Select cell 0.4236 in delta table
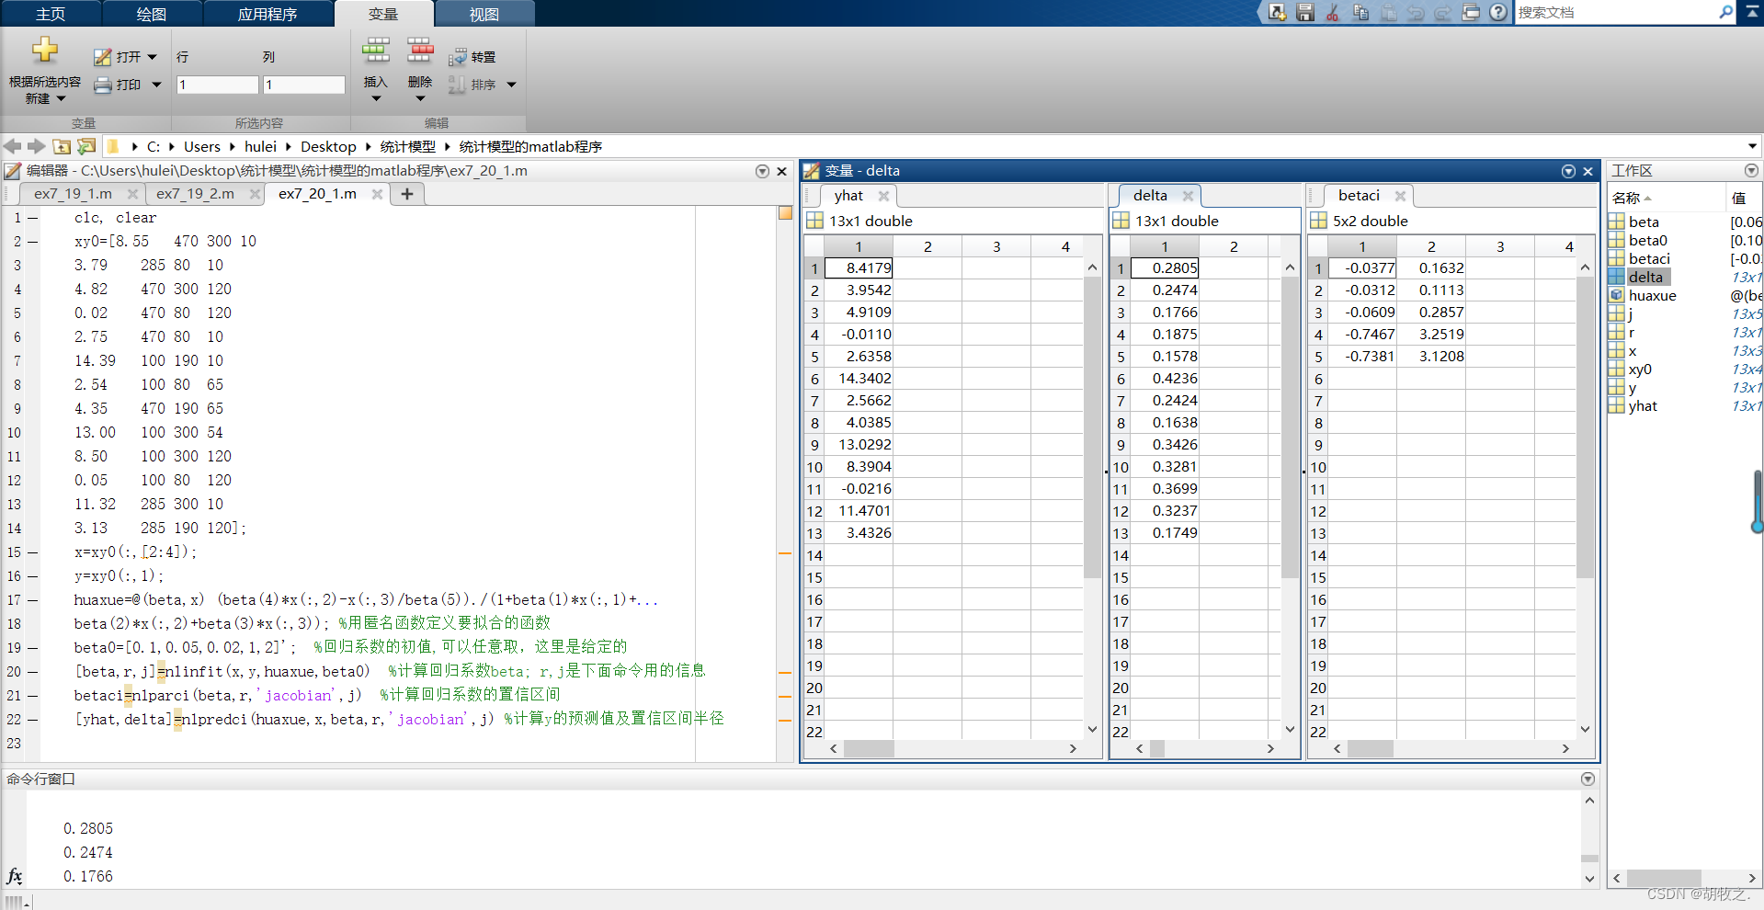The image size is (1764, 910). (1165, 378)
